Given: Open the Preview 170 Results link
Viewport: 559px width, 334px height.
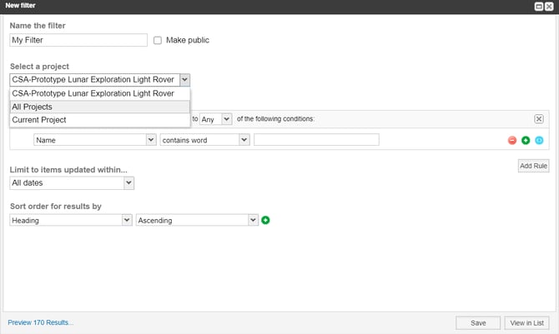Looking at the screenshot, I should [40, 322].
